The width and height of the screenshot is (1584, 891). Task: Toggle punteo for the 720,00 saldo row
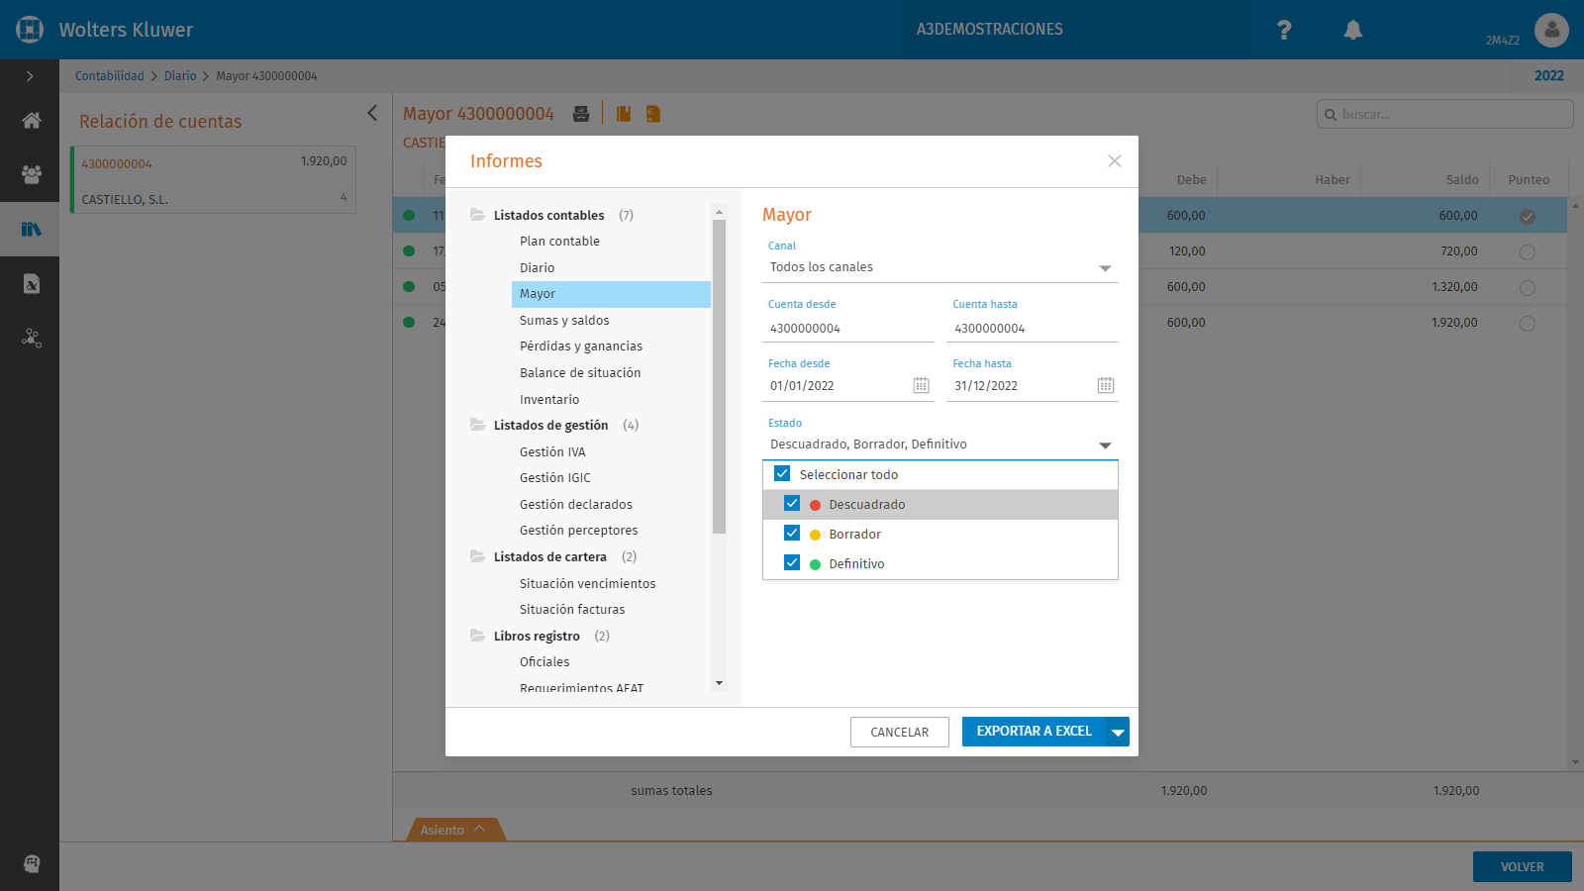click(x=1528, y=251)
